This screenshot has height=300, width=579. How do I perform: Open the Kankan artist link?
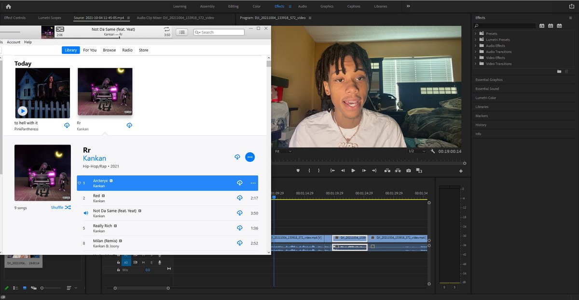click(95, 158)
